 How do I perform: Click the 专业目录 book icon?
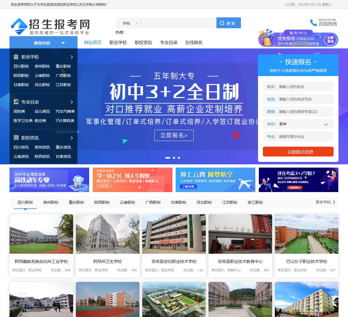pos(16,102)
